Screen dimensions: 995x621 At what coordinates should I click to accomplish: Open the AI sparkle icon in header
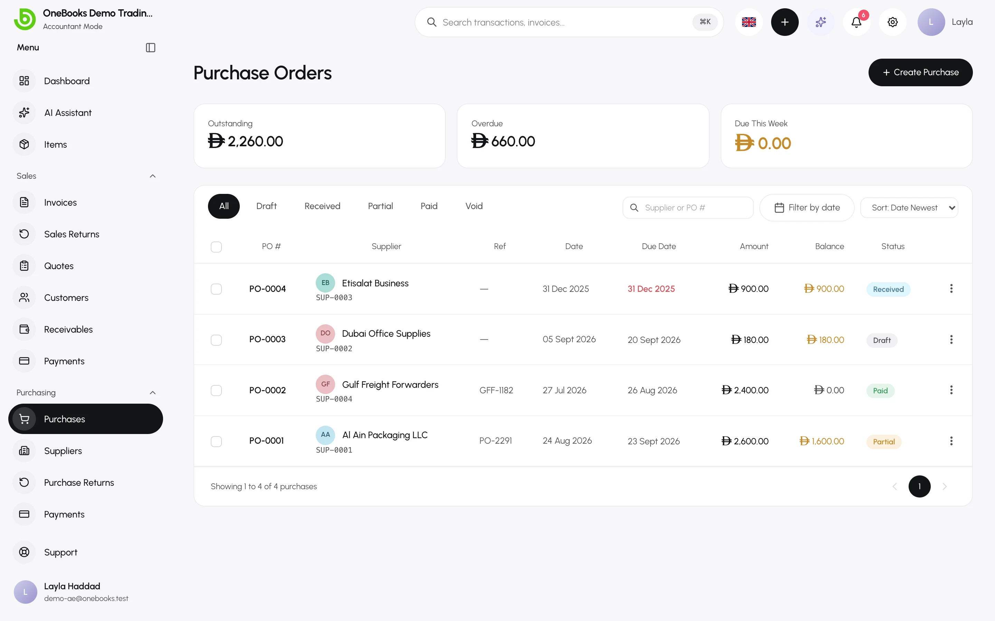(x=821, y=22)
